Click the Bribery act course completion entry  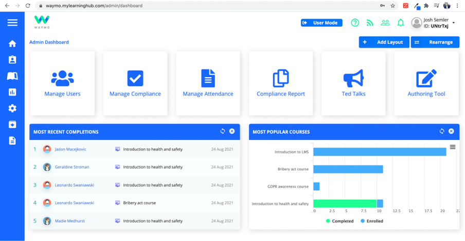139,203
